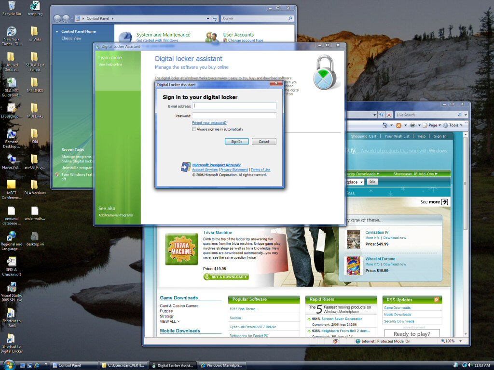Open the Tools menu in Internet Explorer
Viewport: 494px width, 370px height.
(x=453, y=125)
